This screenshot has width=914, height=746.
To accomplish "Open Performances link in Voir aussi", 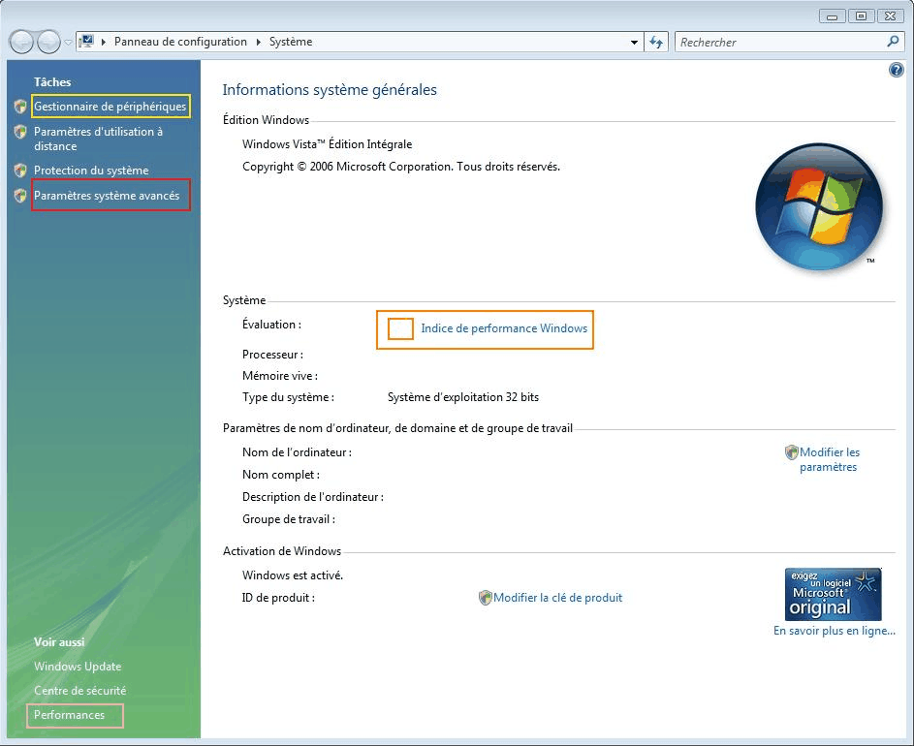I will pyautogui.click(x=69, y=715).
